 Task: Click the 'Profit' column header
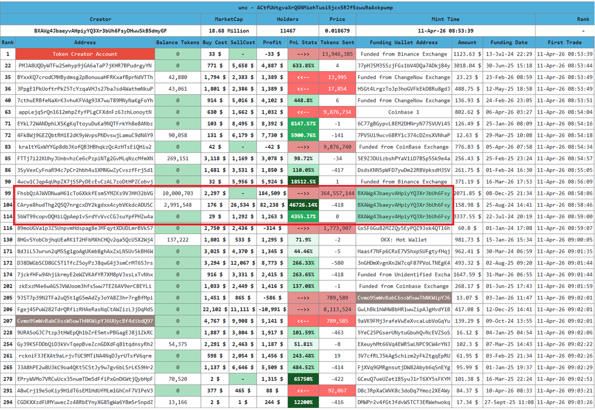(x=272, y=43)
